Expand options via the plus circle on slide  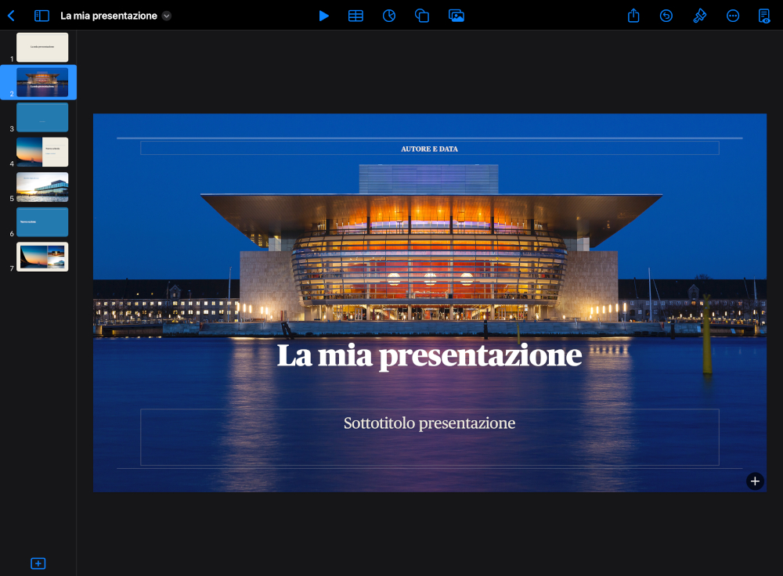(754, 481)
